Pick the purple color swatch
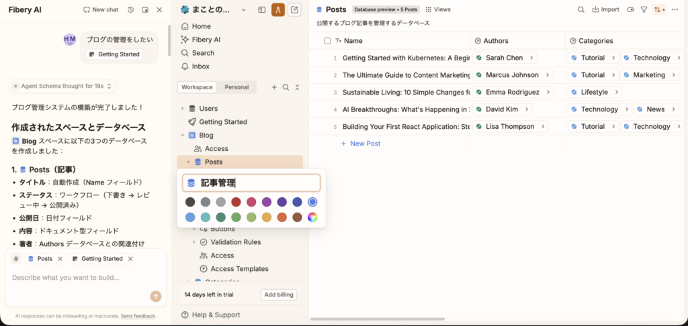 pyautogui.click(x=266, y=202)
